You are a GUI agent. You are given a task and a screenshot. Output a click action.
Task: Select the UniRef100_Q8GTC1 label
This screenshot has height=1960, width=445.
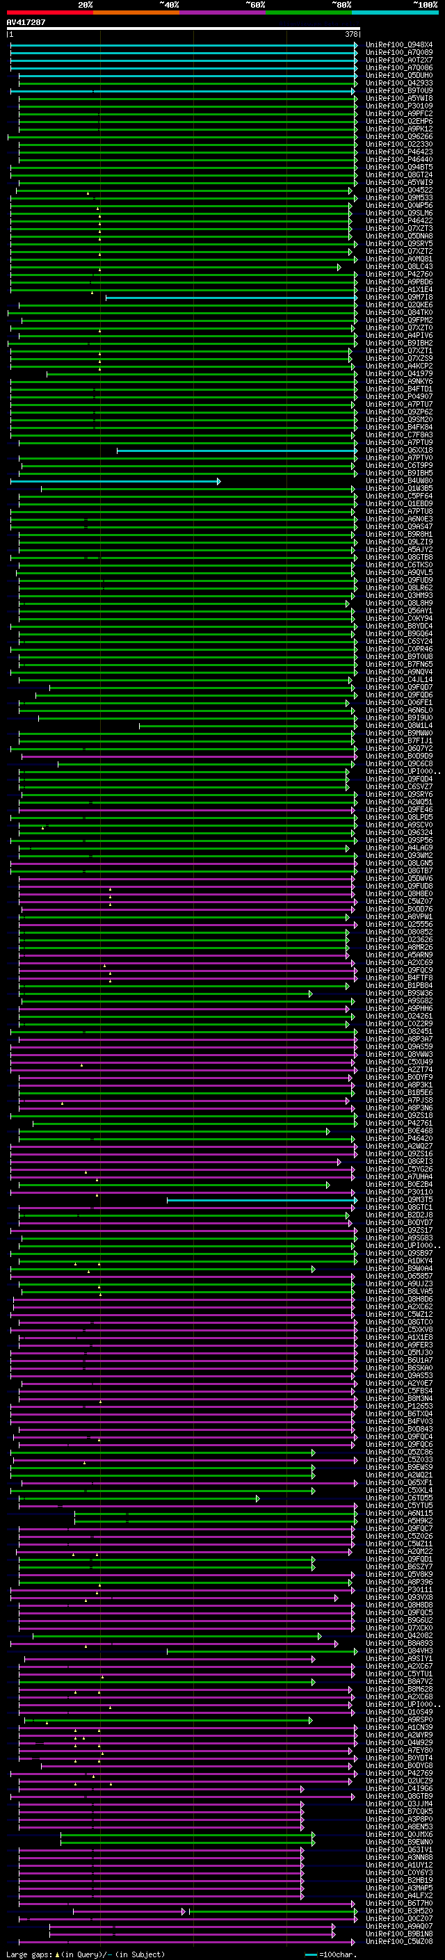(x=399, y=1208)
